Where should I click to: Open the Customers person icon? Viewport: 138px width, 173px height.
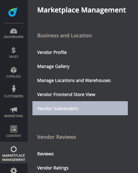(14, 89)
